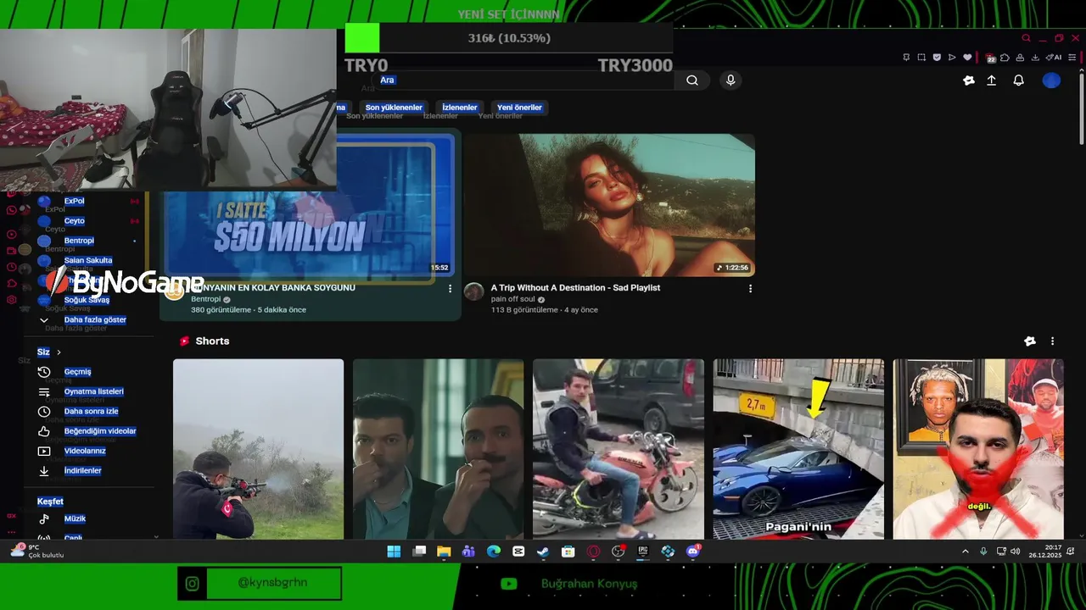
Task: Open Steam from the taskbar
Action: tap(543, 552)
